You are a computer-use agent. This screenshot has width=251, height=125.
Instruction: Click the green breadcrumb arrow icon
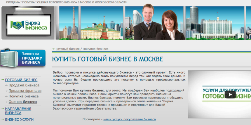coord(53,49)
